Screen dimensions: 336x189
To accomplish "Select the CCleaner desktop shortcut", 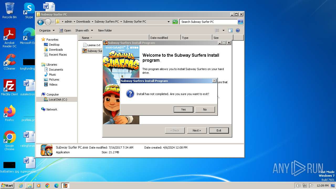I will click(9, 62).
